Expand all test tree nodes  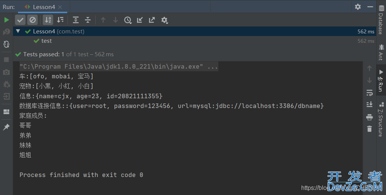[76, 20]
